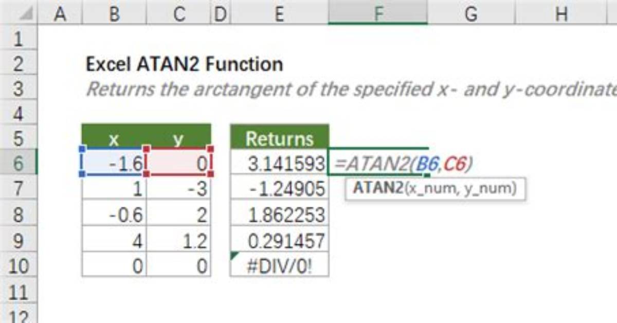Select column H header
The image size is (617, 323).
[x=561, y=12]
